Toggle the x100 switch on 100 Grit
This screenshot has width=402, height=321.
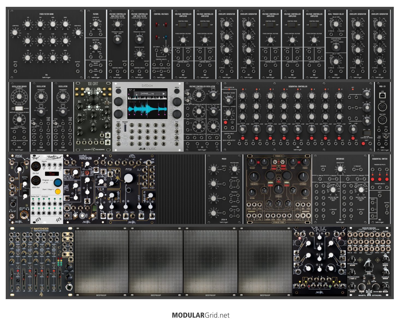(x=106, y=102)
